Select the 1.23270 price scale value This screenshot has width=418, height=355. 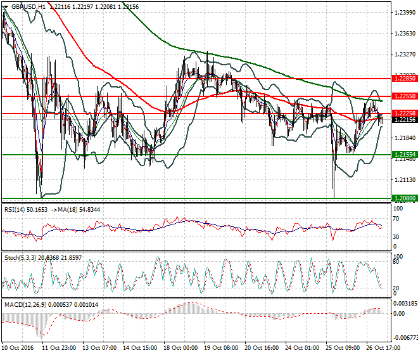[x=405, y=55]
